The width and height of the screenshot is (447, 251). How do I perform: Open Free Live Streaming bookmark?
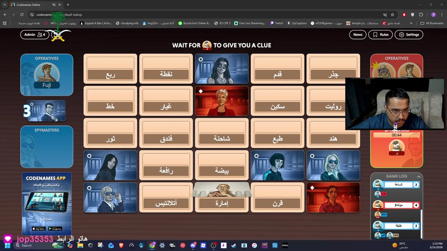tap(250, 23)
